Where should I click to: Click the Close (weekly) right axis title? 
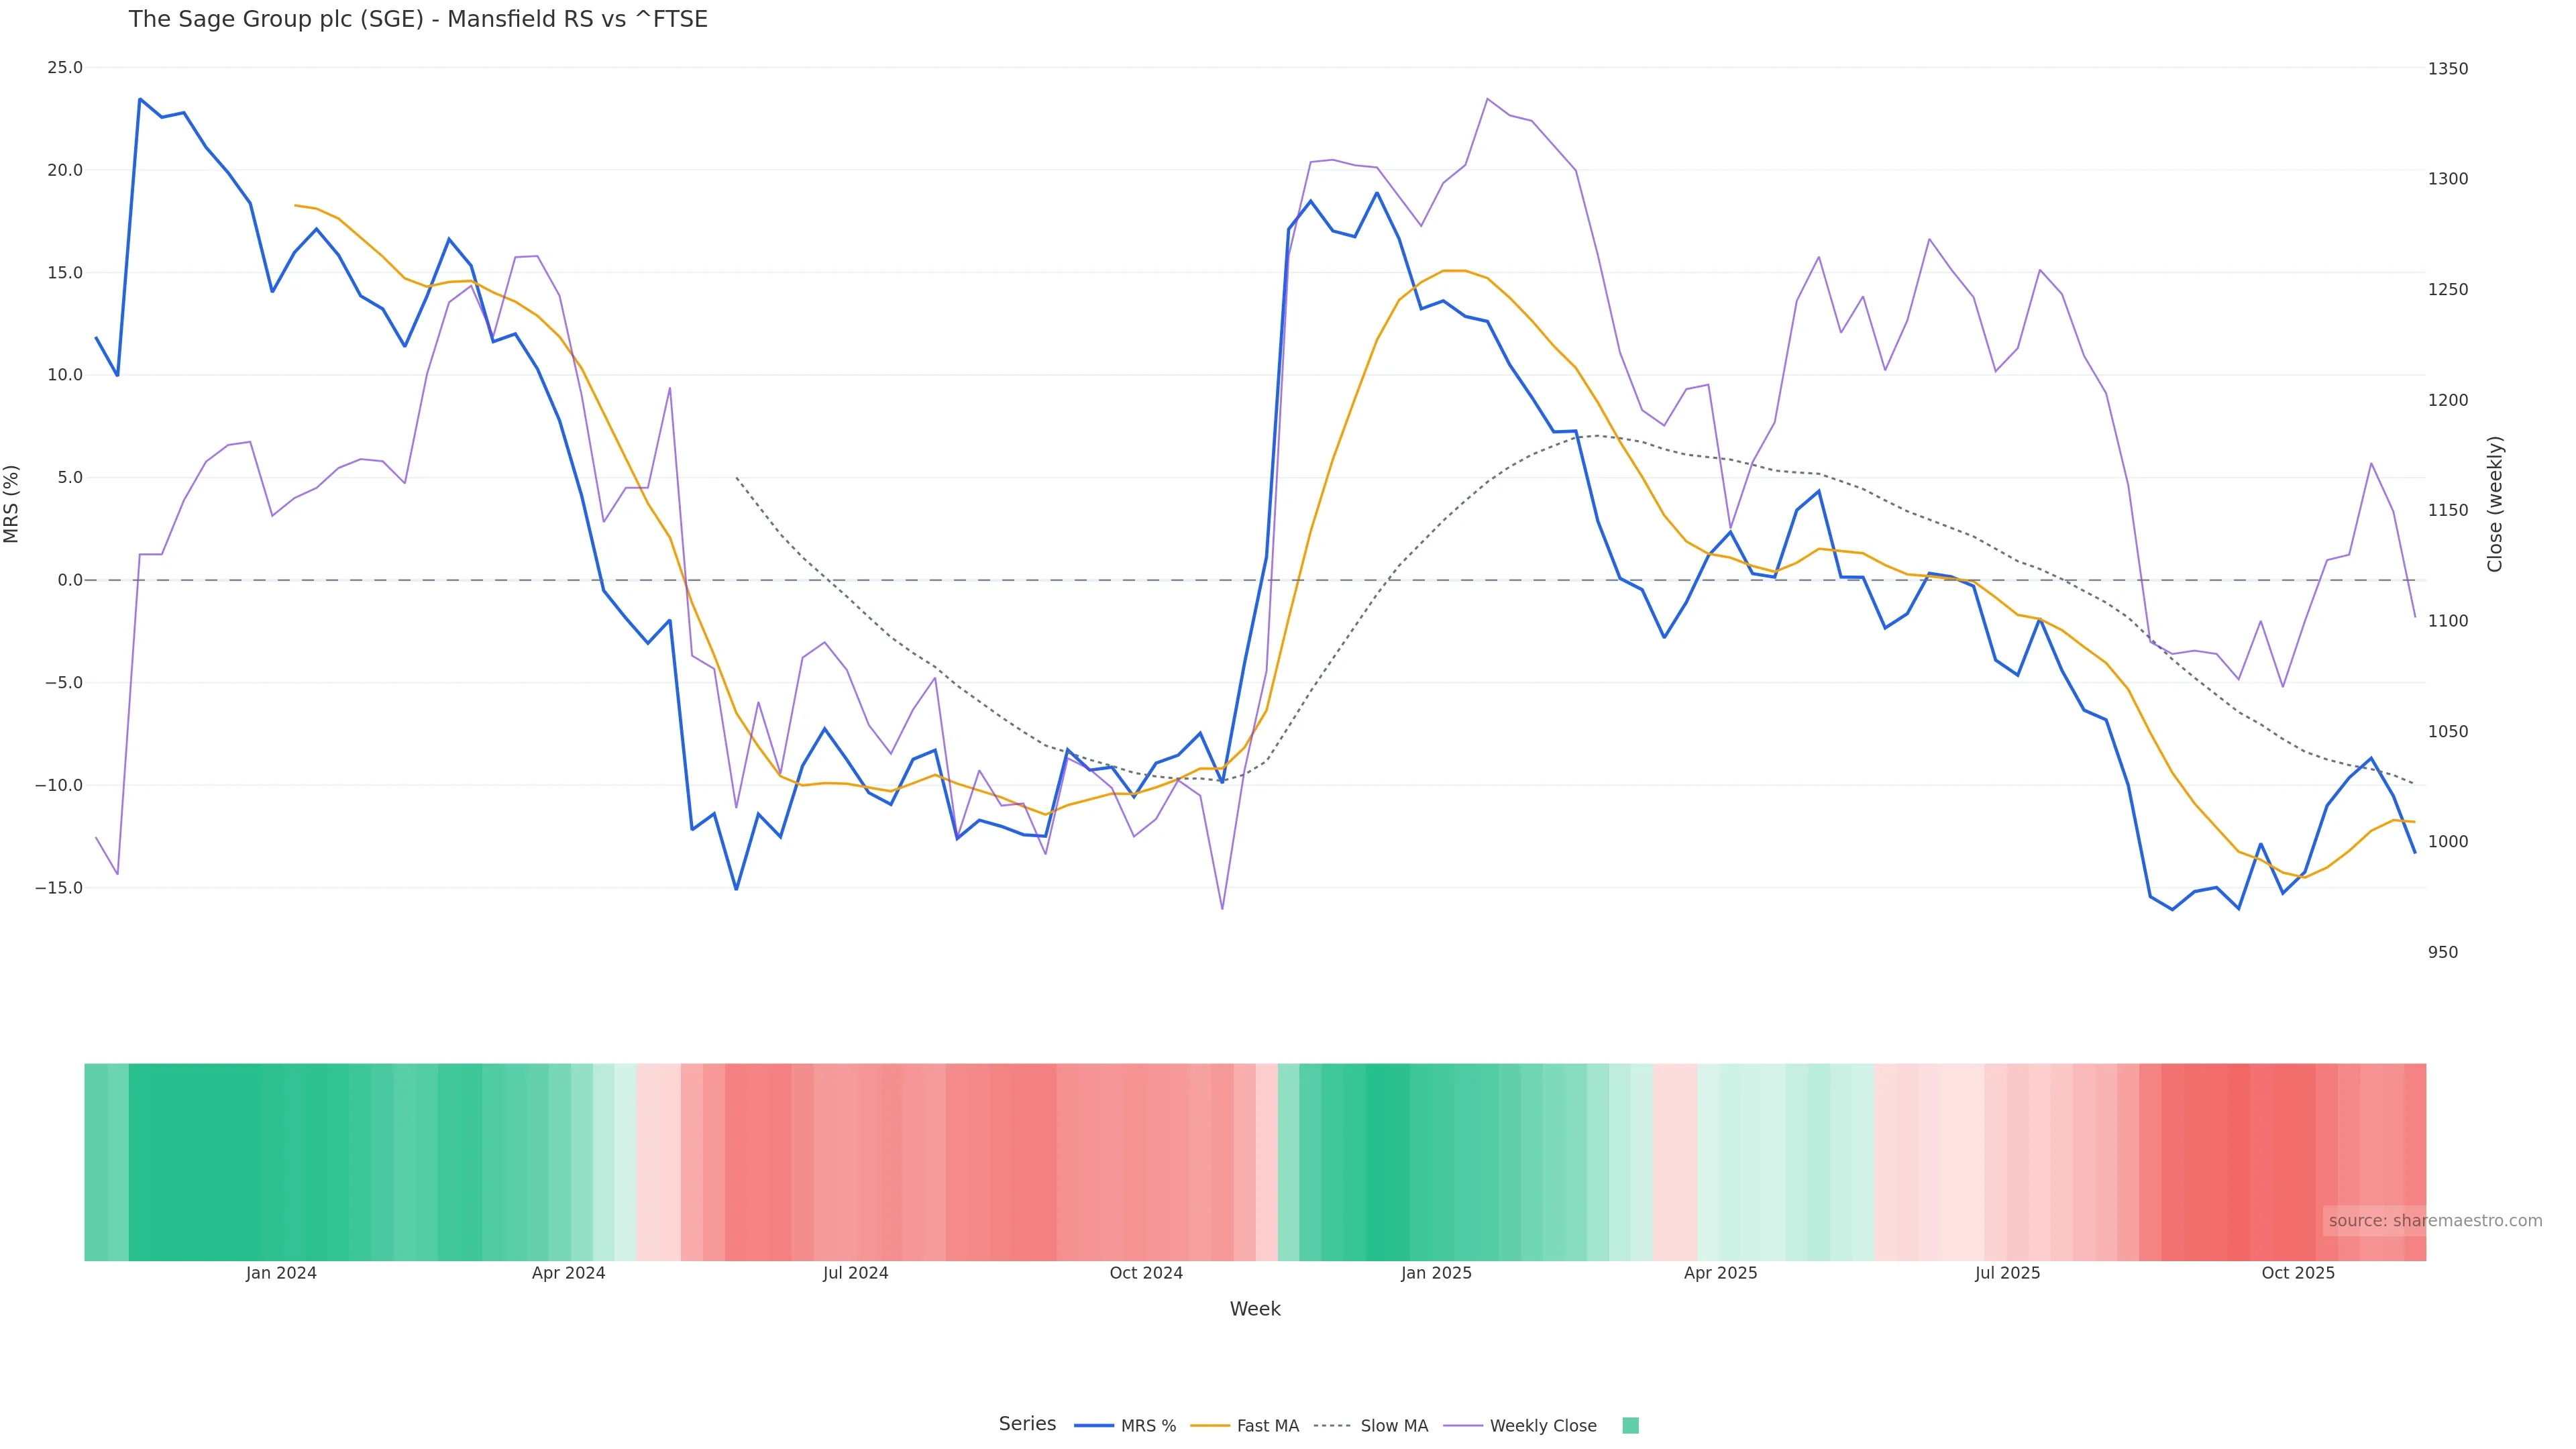click(x=2495, y=504)
